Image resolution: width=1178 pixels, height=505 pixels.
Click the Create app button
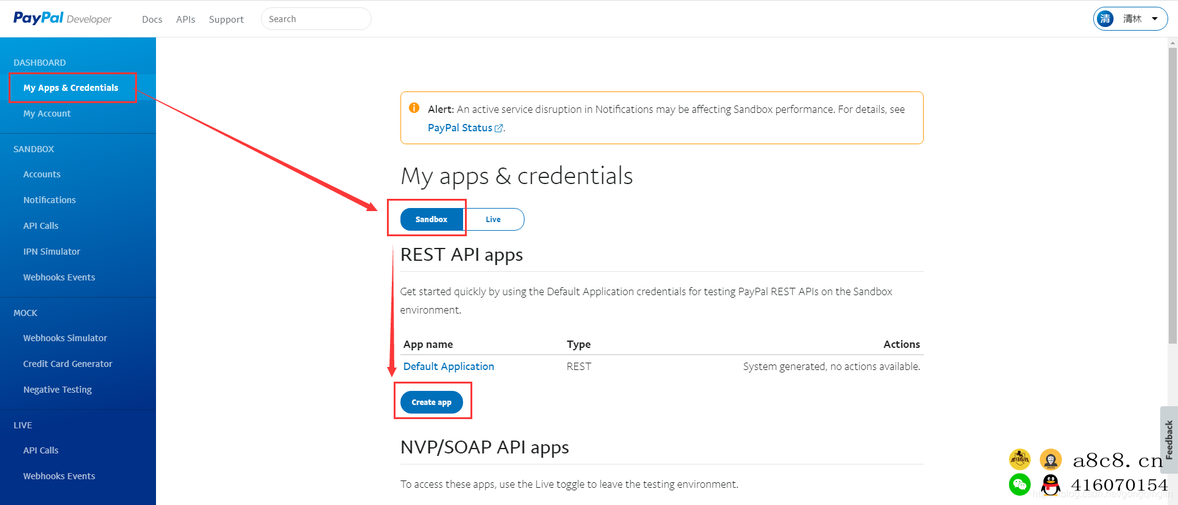point(431,402)
